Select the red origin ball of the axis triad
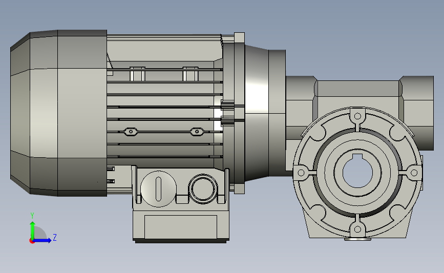Screen dimensions: 444x273 click(x=32, y=241)
